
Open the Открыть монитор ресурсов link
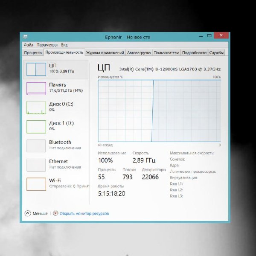click(x=84, y=214)
